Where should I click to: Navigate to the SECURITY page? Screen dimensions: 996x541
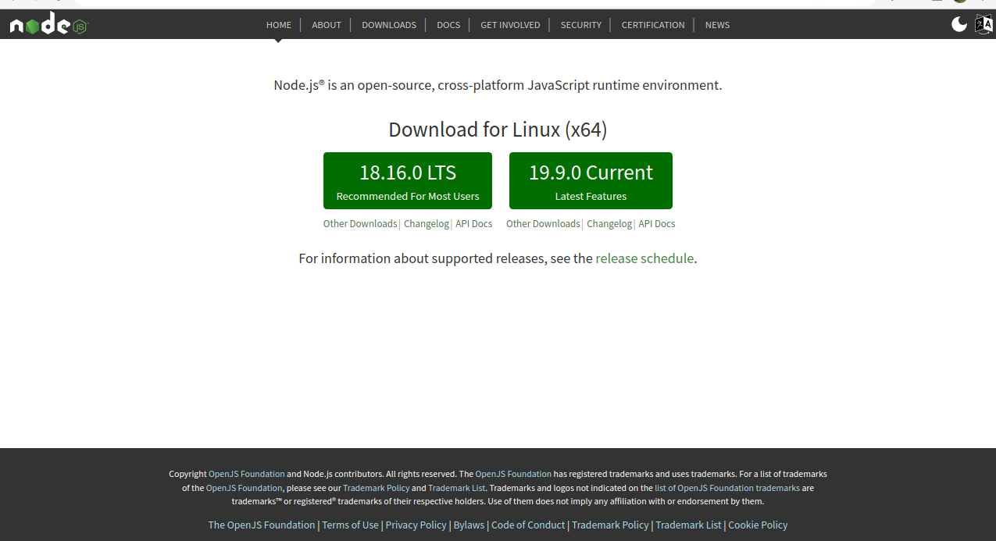pyautogui.click(x=581, y=25)
